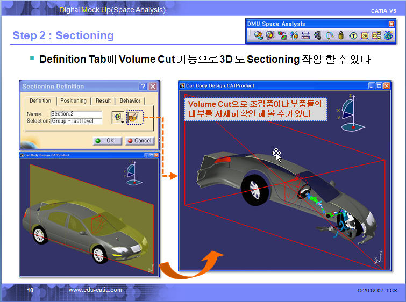This screenshot has height=302, width=406.
Task: Click the help question mark in Sectioning Definition
Action: [x=143, y=87]
